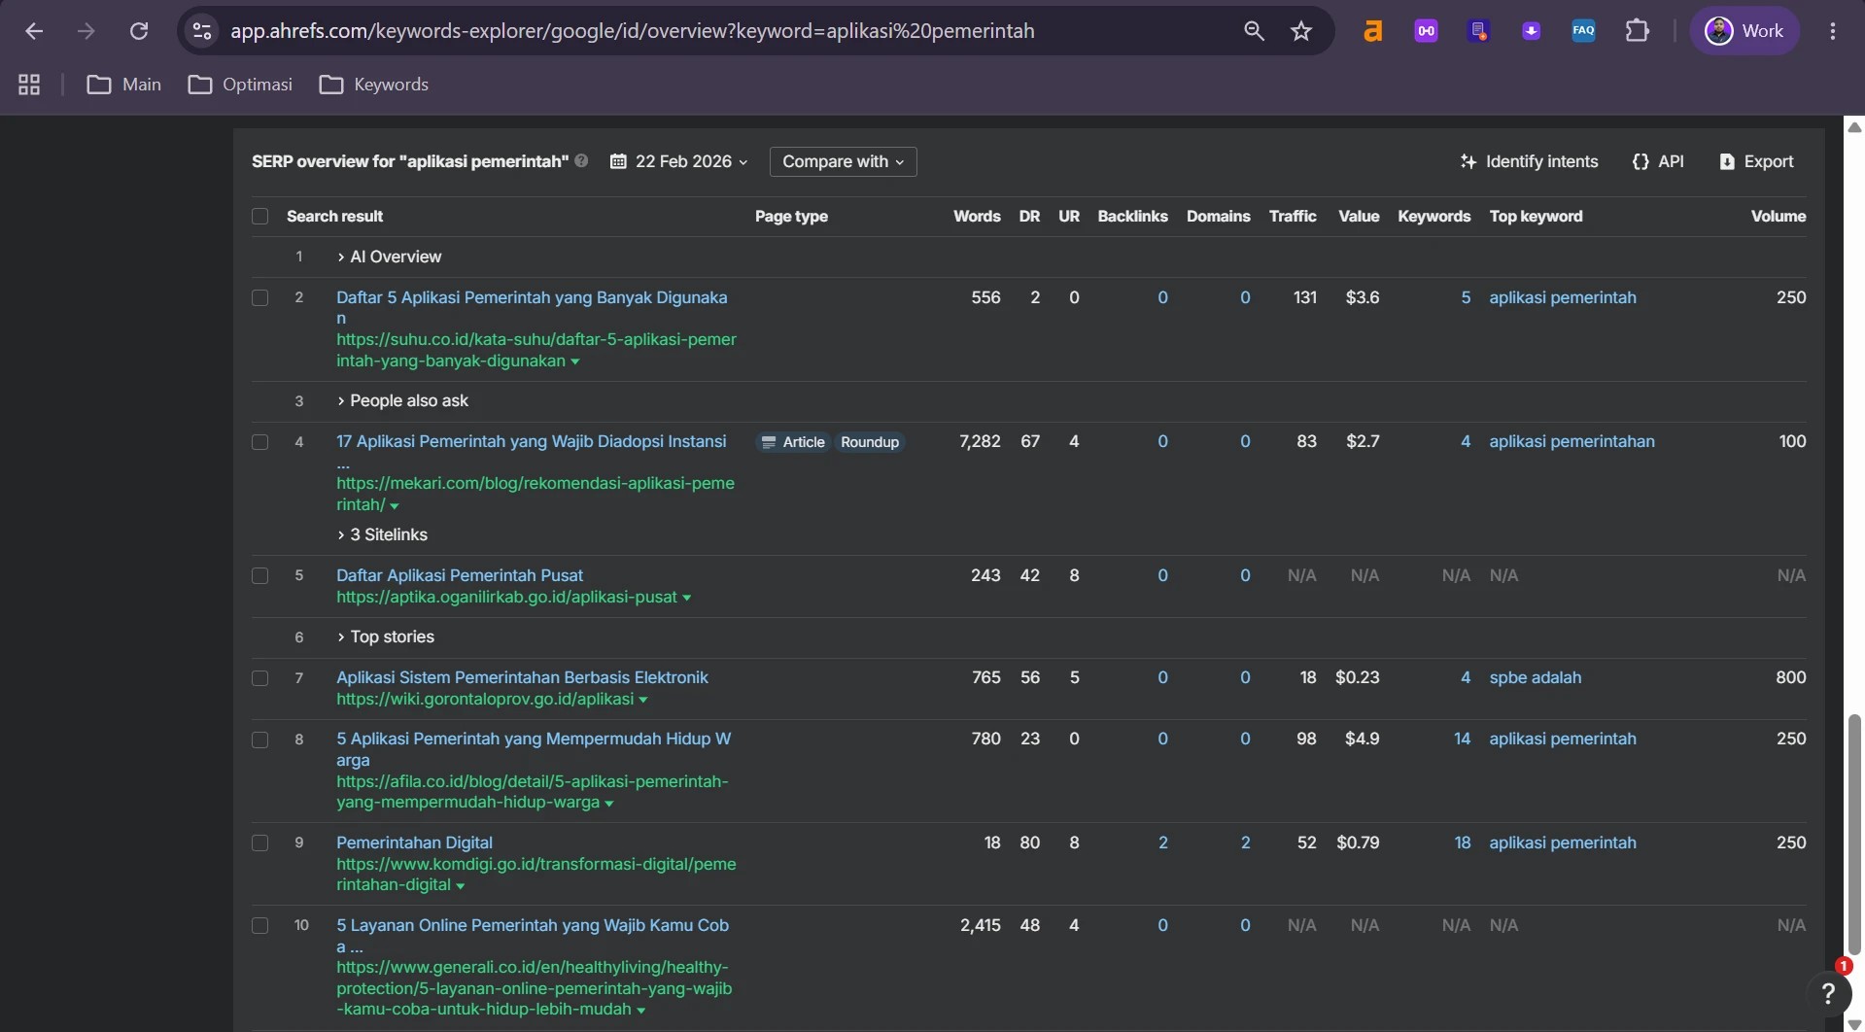Open the FAQ extension icon
This screenshot has width=1865, height=1032.
[x=1583, y=31]
